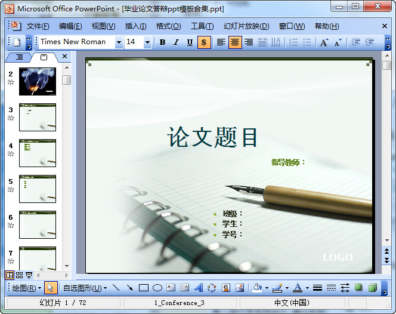Open the 格式(O) menu
396x314 pixels.
coord(168,26)
